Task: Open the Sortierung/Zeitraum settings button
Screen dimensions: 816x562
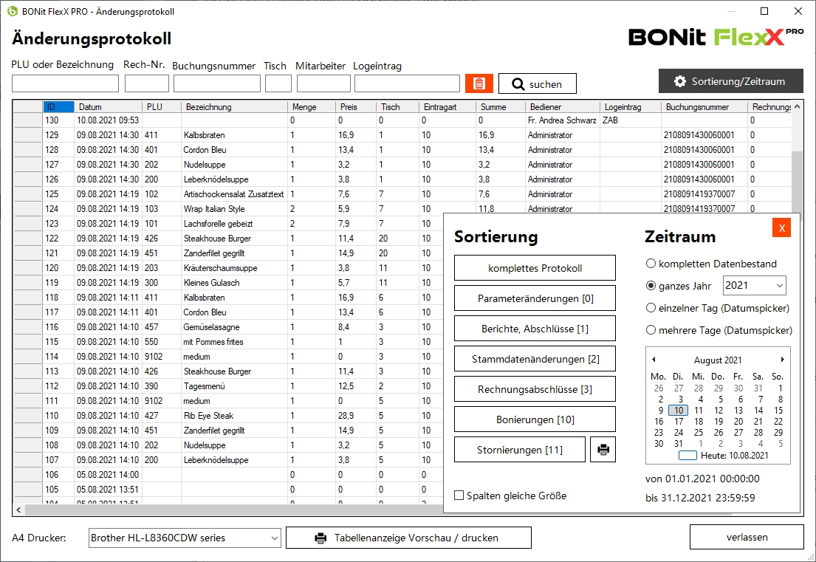Action: coord(730,81)
